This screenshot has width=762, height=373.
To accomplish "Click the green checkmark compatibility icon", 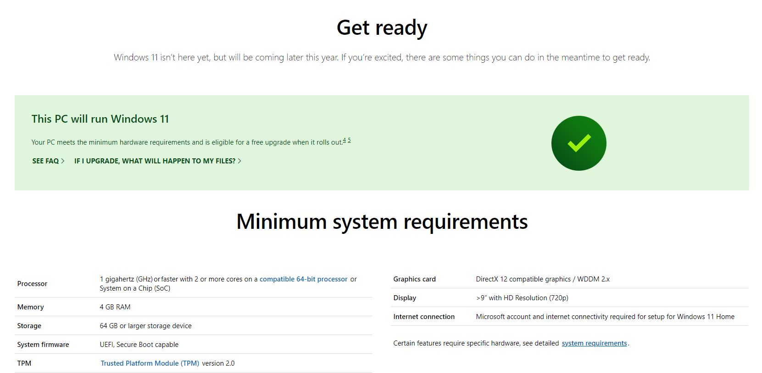I will 579,143.
